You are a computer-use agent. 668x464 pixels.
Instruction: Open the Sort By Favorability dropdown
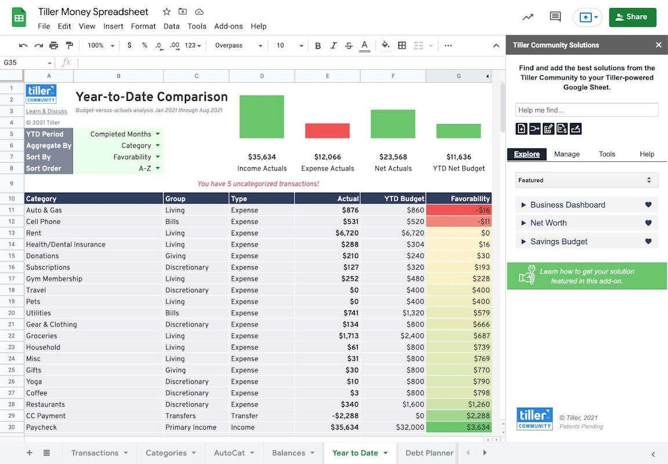(158, 157)
